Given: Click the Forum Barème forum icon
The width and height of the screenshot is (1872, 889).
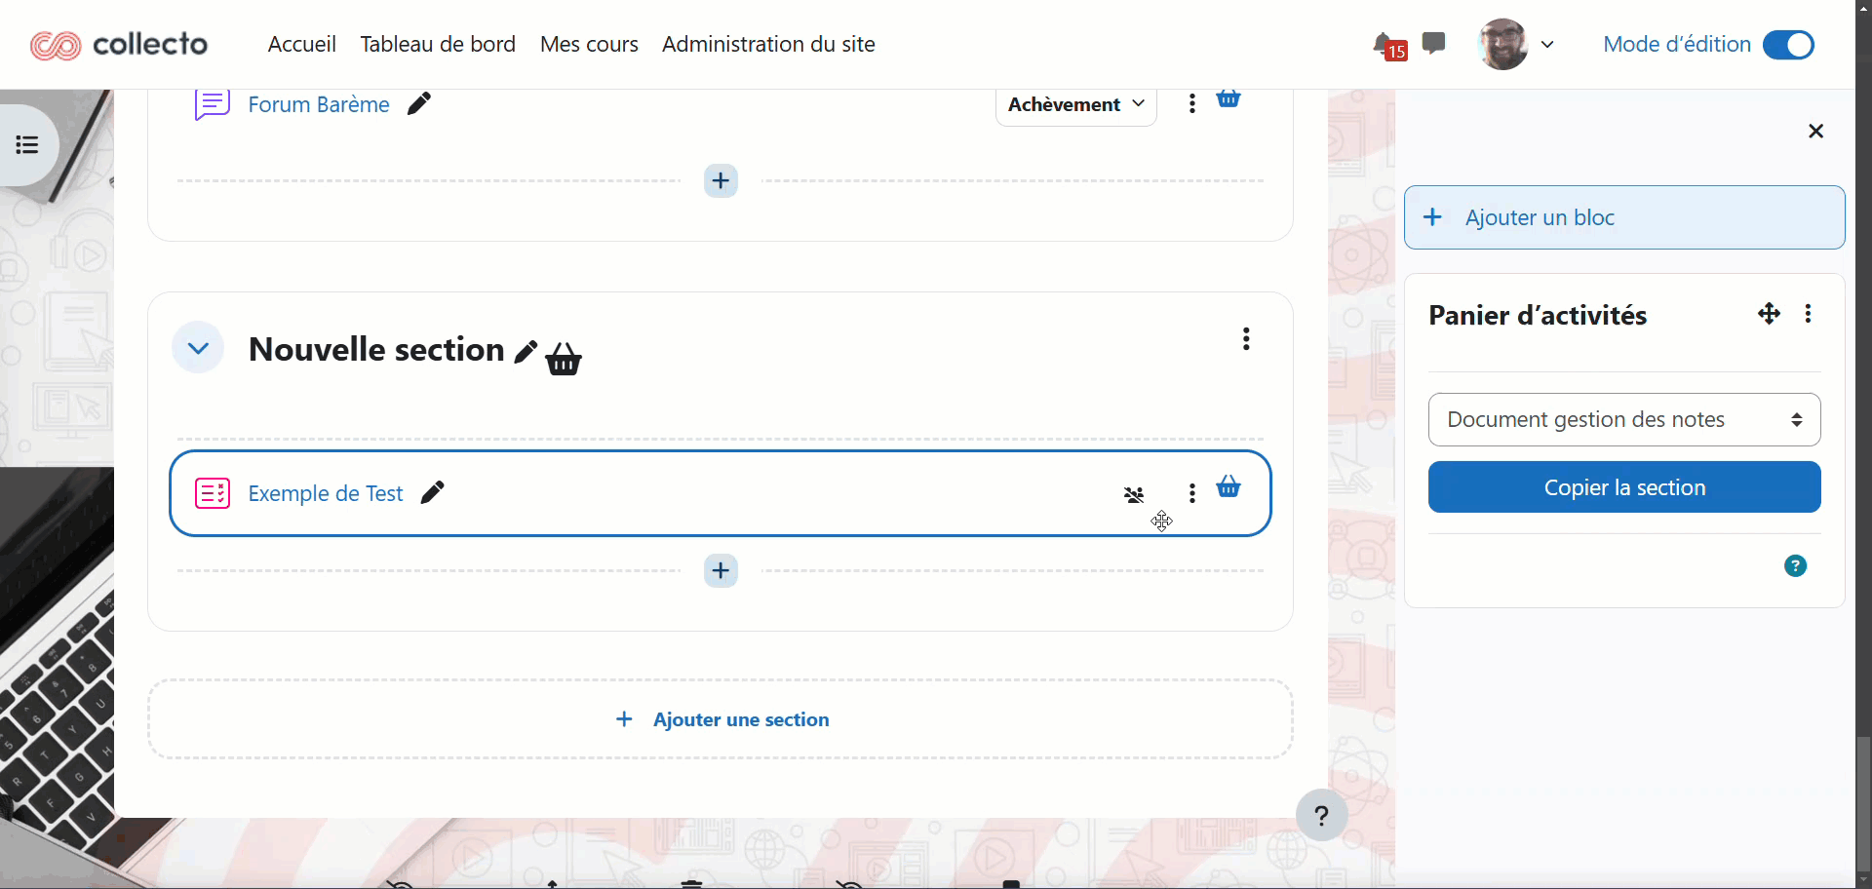Looking at the screenshot, I should click(213, 104).
